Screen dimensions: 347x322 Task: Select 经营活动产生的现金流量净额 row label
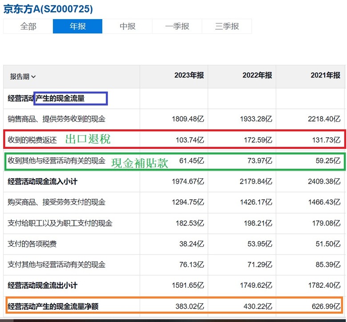pyautogui.click(x=53, y=306)
